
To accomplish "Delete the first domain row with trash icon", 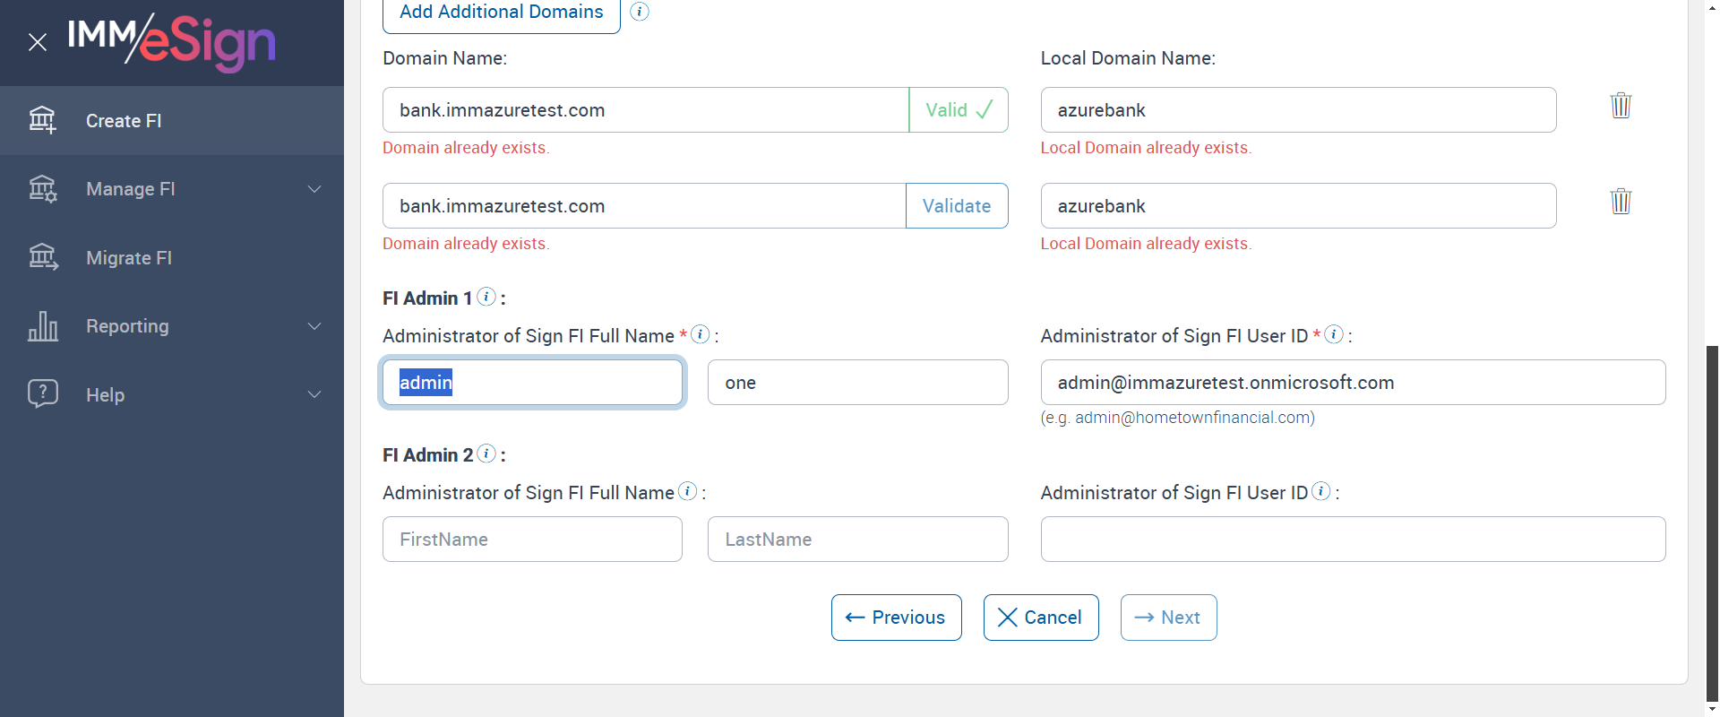I will tap(1621, 106).
